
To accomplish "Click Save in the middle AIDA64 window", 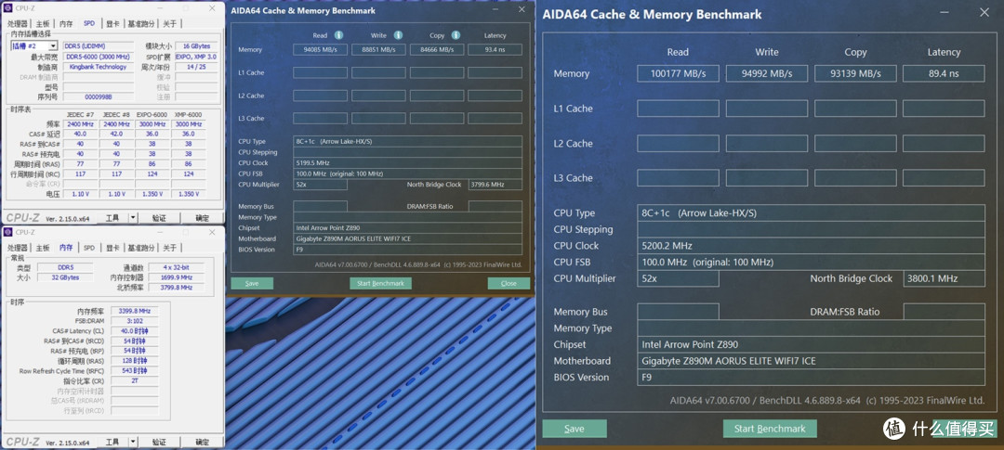I will coord(252,283).
